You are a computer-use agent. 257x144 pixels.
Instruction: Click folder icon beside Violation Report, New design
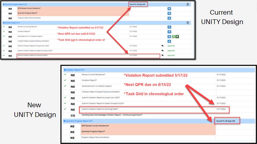tap(65, 70)
